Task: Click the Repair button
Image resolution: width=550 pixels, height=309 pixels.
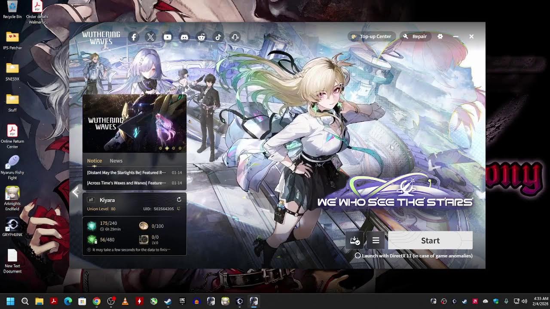Action: click(x=415, y=36)
